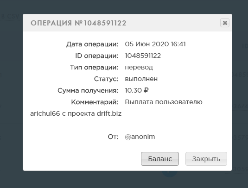248x188 pixels.
Task: Click the Закрыть button
Action: tap(206, 159)
